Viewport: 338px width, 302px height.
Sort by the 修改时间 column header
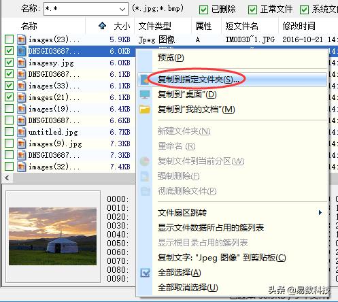point(299,26)
